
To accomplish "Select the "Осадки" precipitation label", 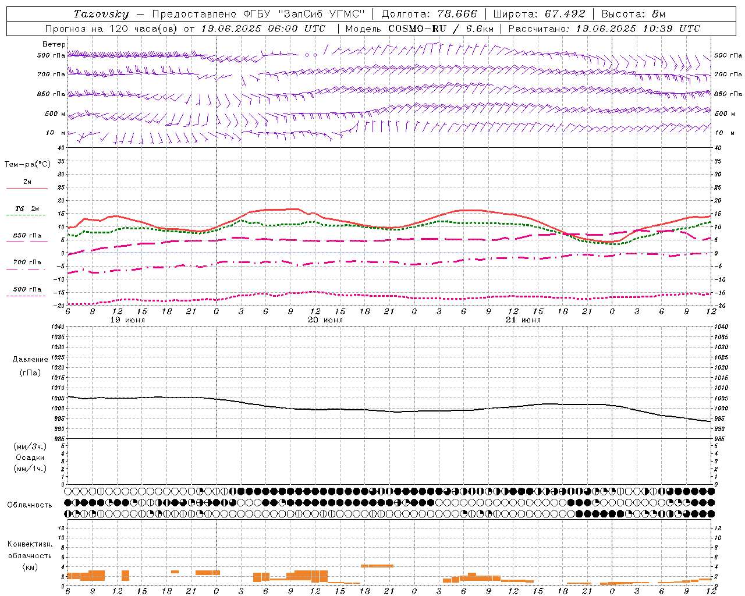I will tap(30, 457).
